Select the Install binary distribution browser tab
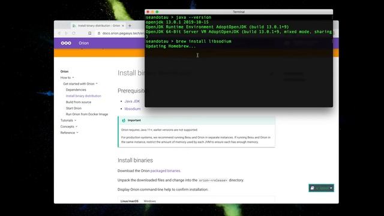The image size is (384, 216). [98, 26]
